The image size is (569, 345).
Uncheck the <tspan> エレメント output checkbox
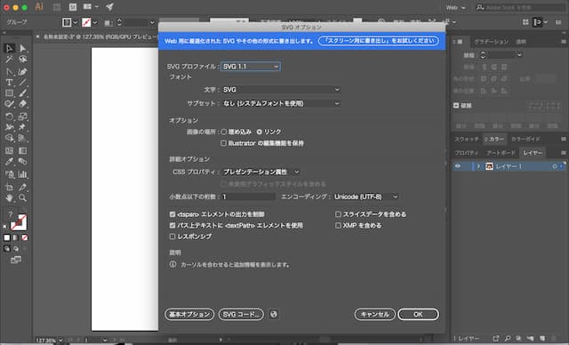pos(172,214)
